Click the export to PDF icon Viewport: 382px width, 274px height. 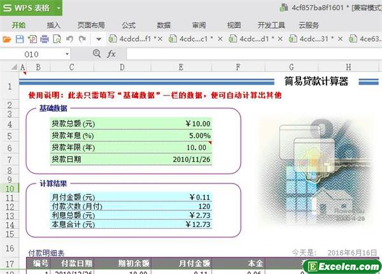coord(32,39)
